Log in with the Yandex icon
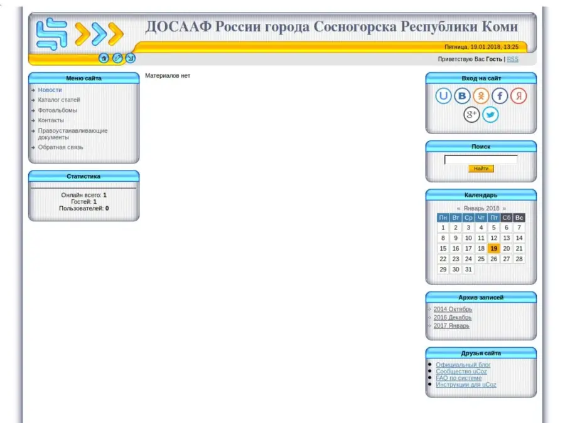 coord(519,96)
